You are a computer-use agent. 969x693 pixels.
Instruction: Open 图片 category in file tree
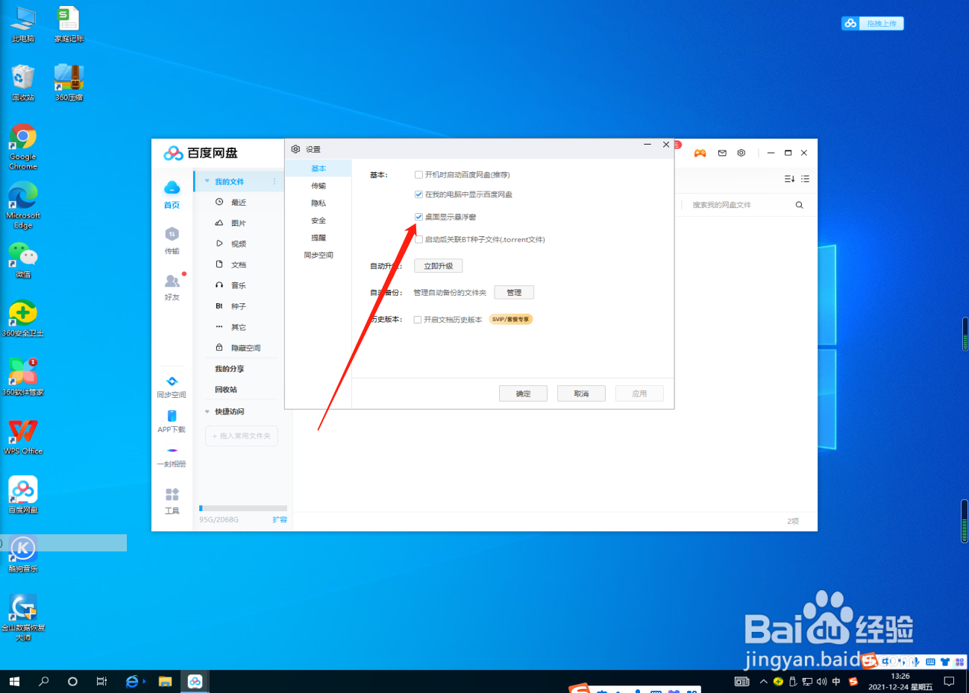[239, 224]
